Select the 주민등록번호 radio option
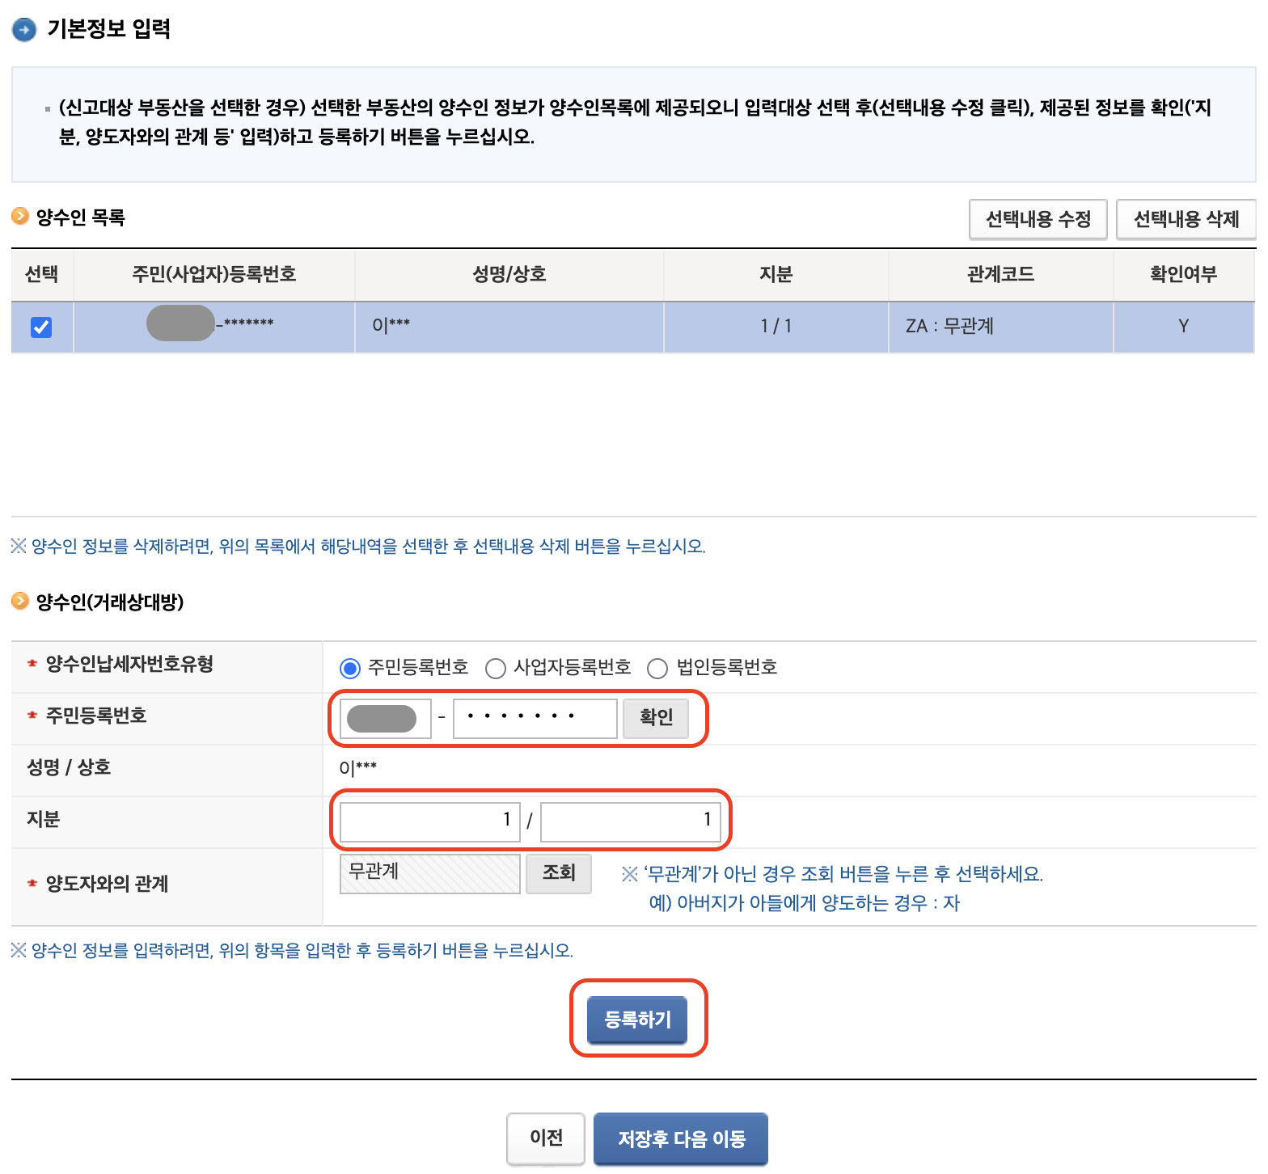This screenshot has height=1174, width=1268. pos(349,668)
